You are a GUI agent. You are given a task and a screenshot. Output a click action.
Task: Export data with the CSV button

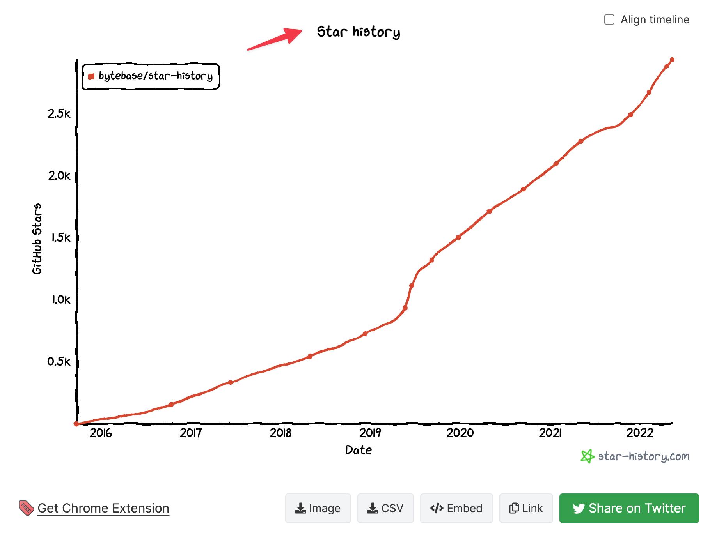(x=385, y=508)
